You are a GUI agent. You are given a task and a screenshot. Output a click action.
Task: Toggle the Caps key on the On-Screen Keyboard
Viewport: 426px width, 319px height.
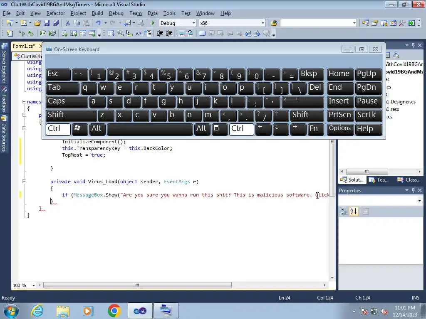tap(67, 102)
